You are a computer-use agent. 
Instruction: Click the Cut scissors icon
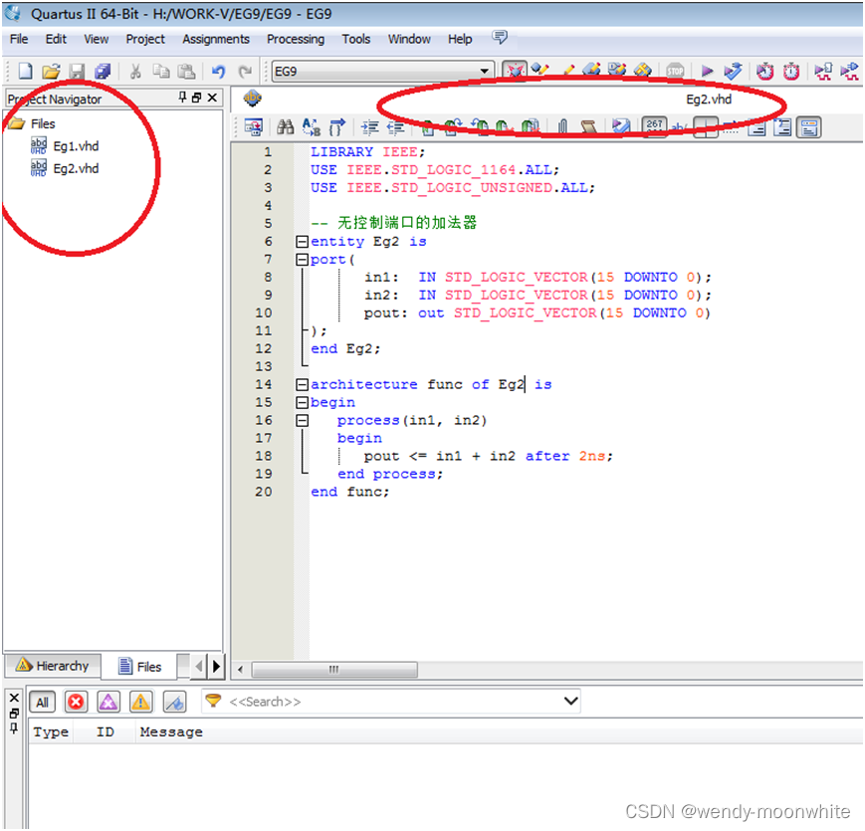(135, 71)
